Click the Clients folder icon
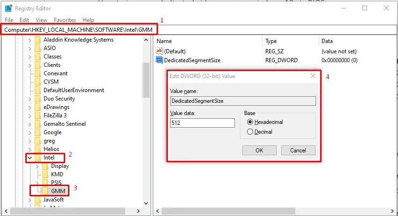398x216 pixels. coord(38,65)
